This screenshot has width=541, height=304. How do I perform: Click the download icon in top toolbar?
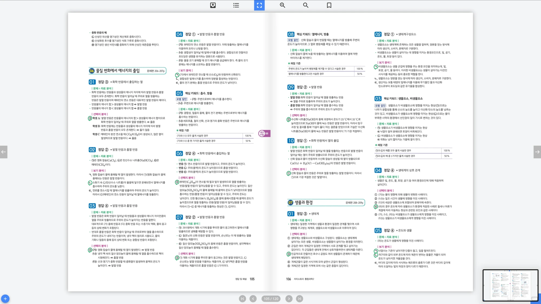[x=213, y=5]
